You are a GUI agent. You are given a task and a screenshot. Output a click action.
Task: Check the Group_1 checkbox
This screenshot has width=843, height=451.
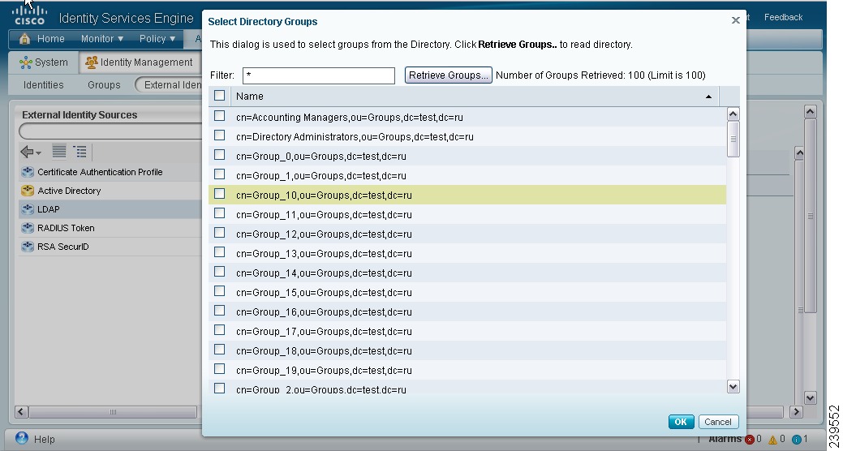[219, 174]
